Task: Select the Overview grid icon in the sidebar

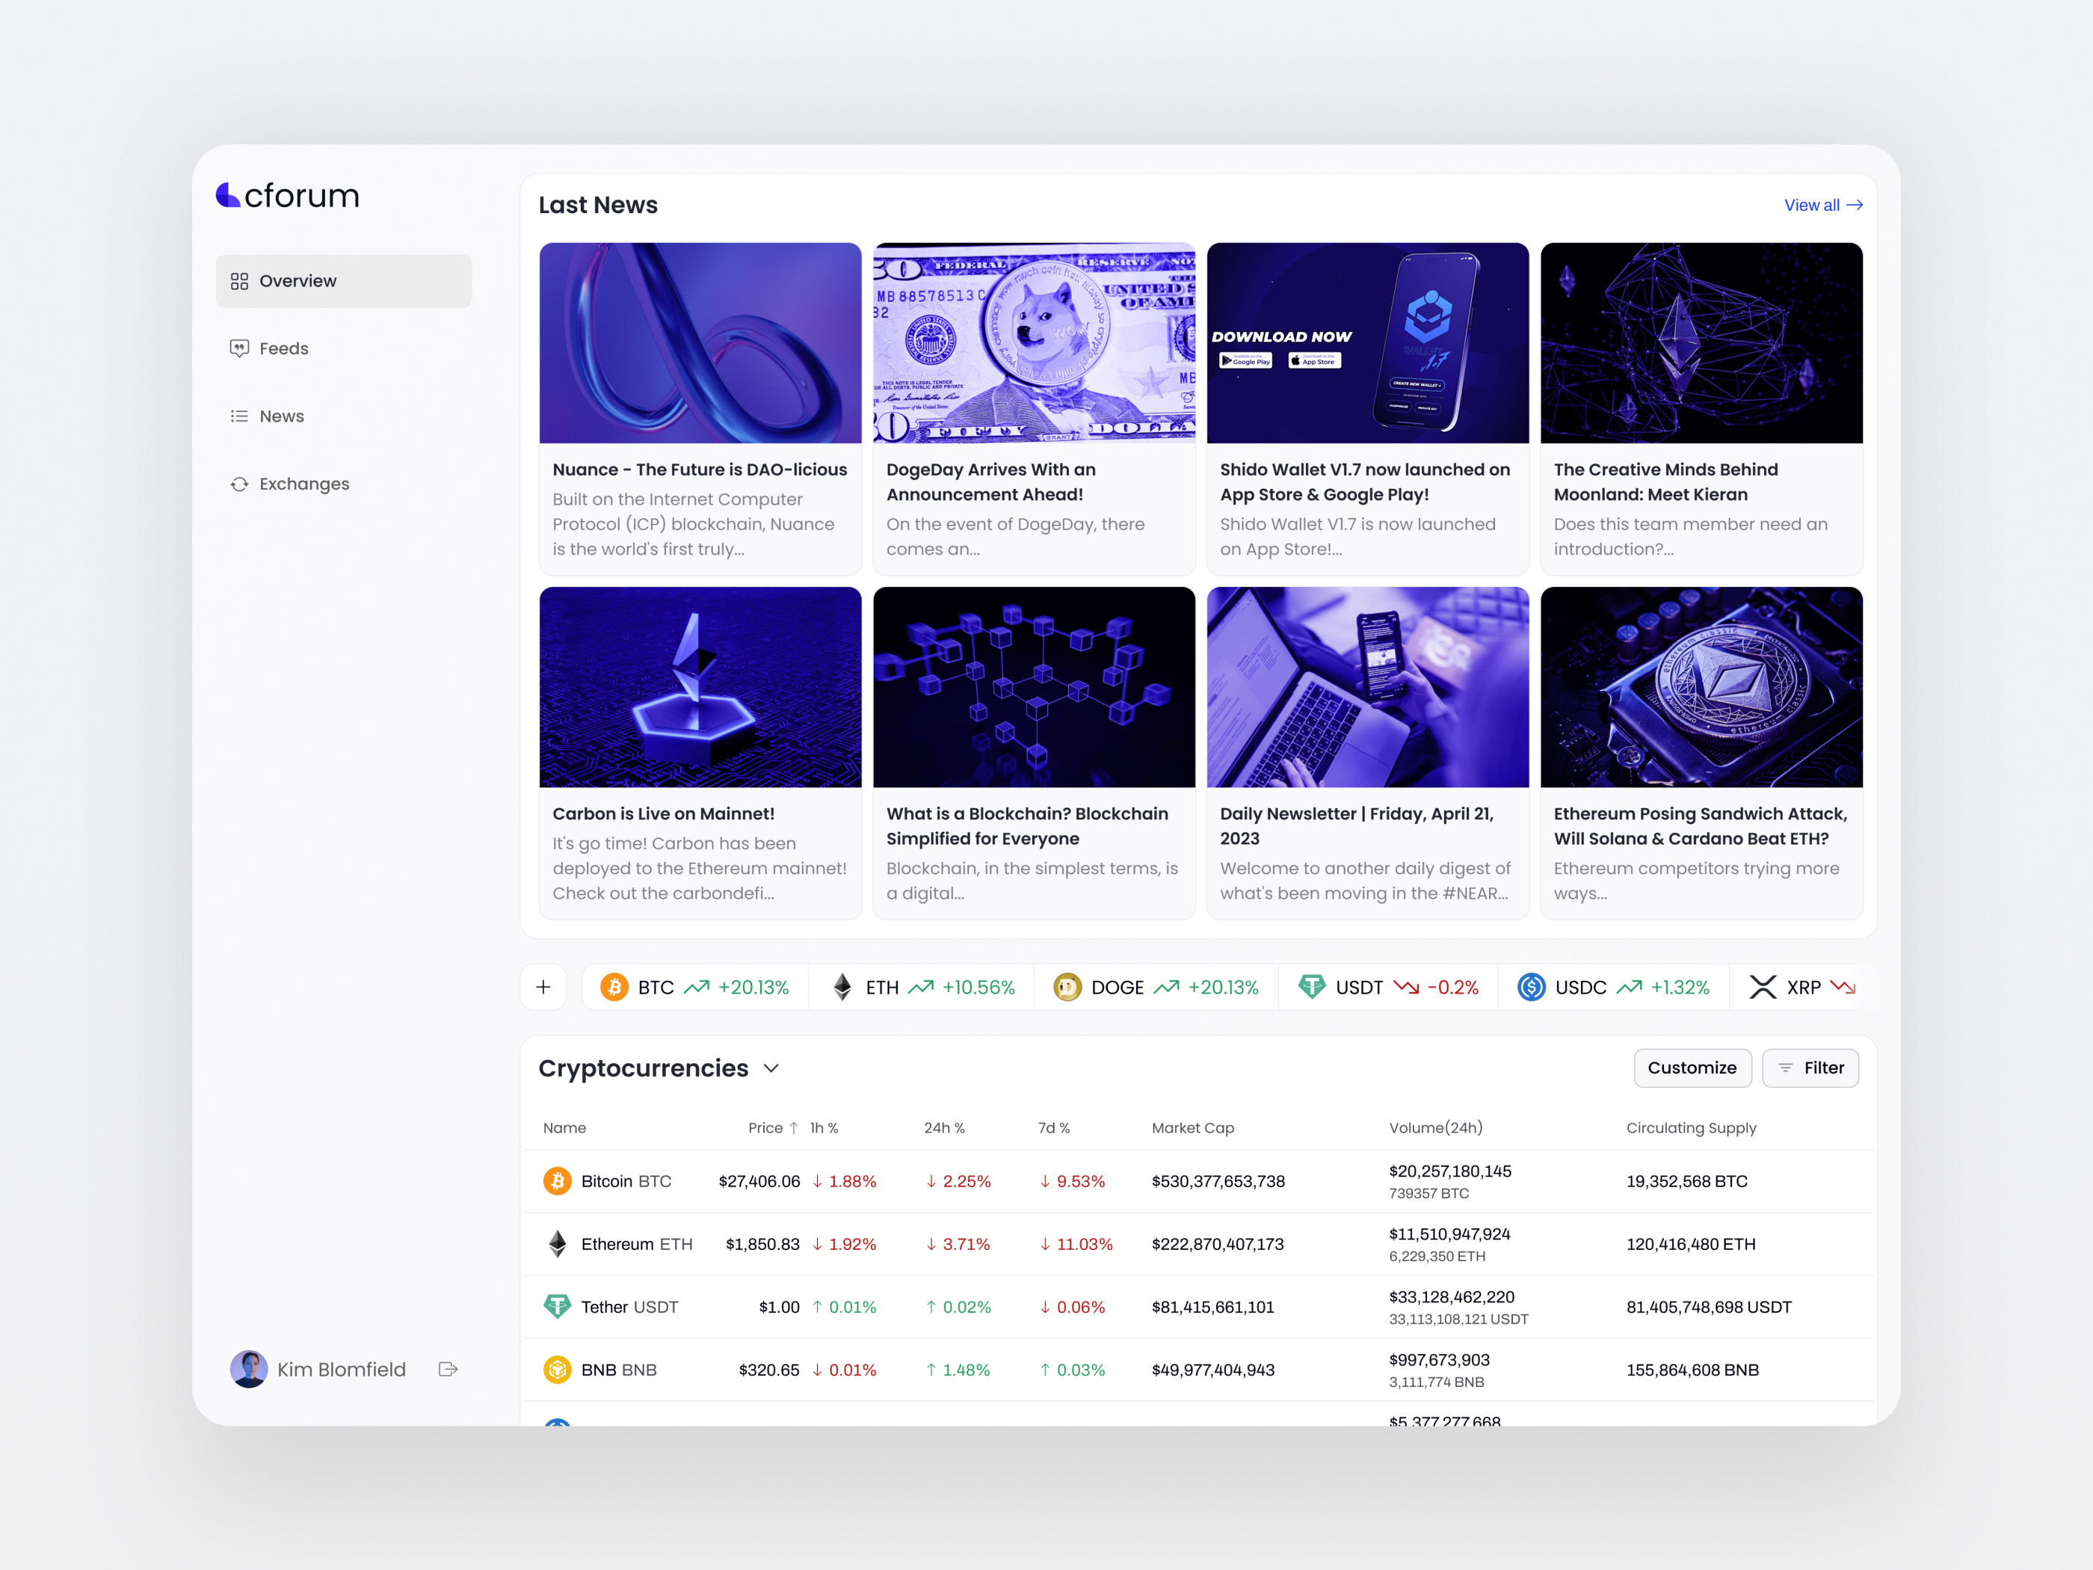Action: [241, 280]
